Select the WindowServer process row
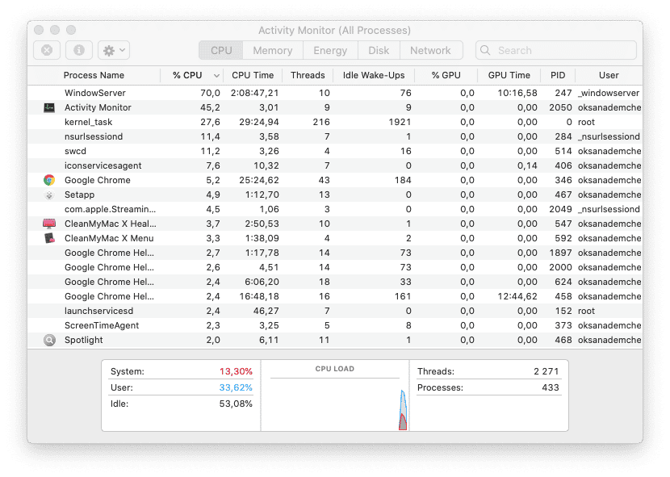The height and width of the screenshot is (477, 670). [x=335, y=93]
